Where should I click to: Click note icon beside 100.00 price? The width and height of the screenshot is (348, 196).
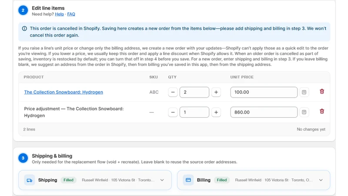tap(304, 92)
